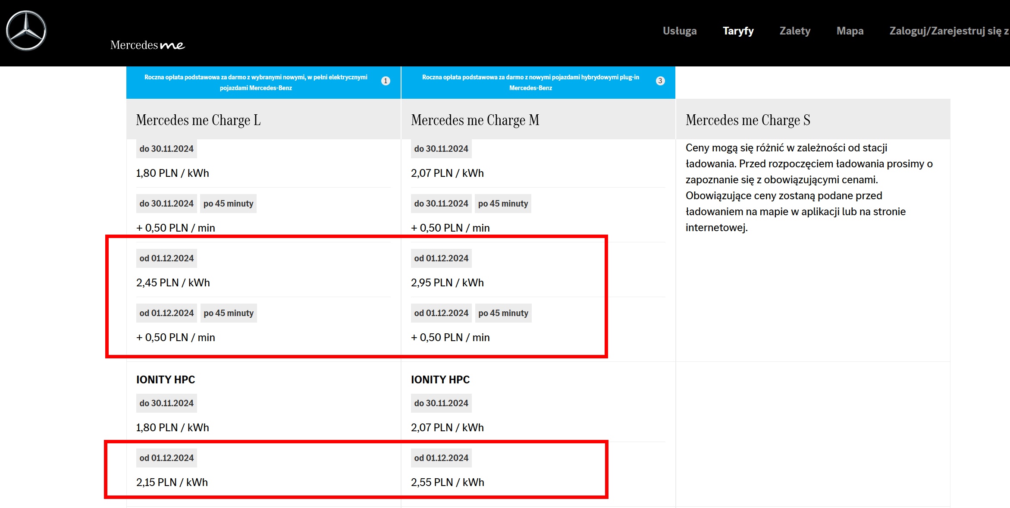Click '+ 0,50 PLN / min' under do 30.11.2024 in Charge M
Viewport: 1010px width, 508px height.
450,228
